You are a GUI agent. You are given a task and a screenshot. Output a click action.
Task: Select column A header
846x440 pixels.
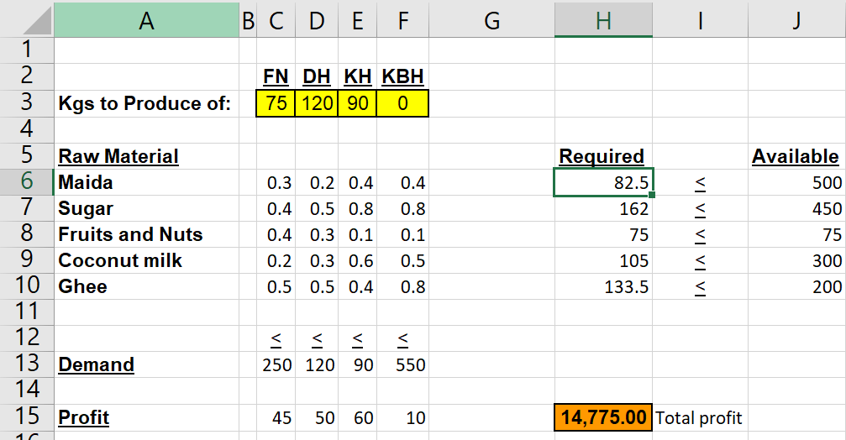[x=146, y=20]
